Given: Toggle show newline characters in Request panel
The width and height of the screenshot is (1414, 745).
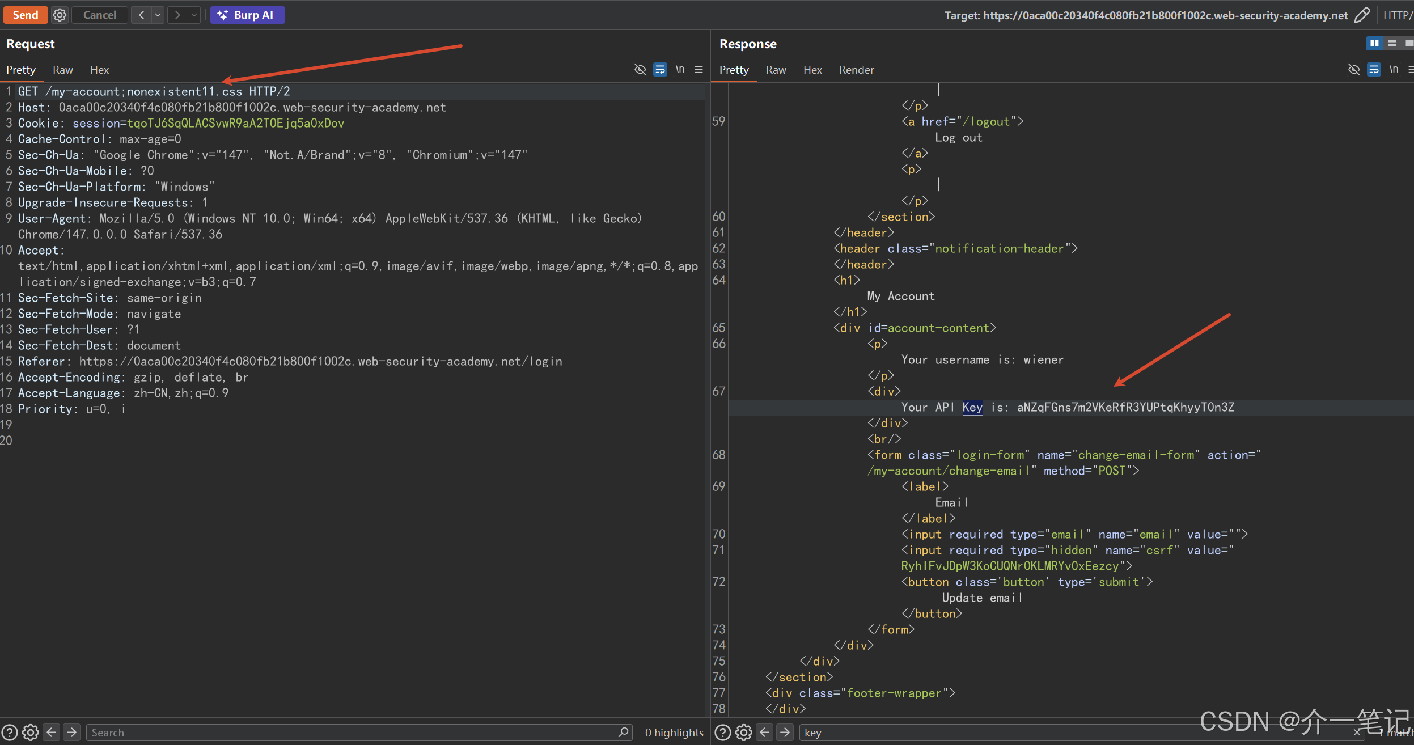Looking at the screenshot, I should tap(680, 69).
